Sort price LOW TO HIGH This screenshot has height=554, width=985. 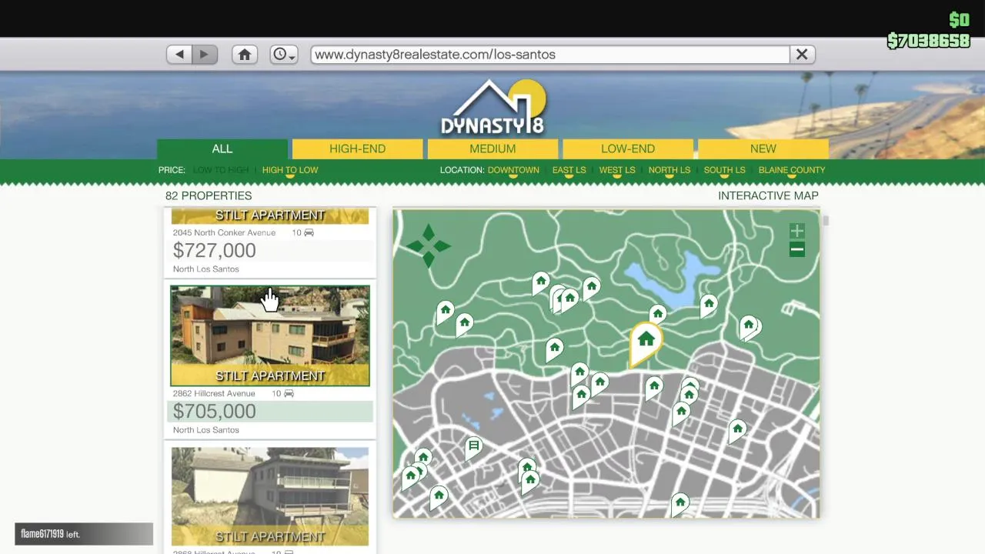click(221, 170)
